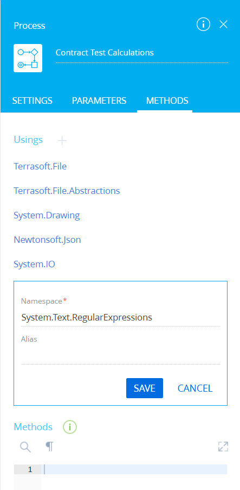Viewport: 240px width, 490px height.
Task: Open the System.IO using entry
Action: point(34,265)
